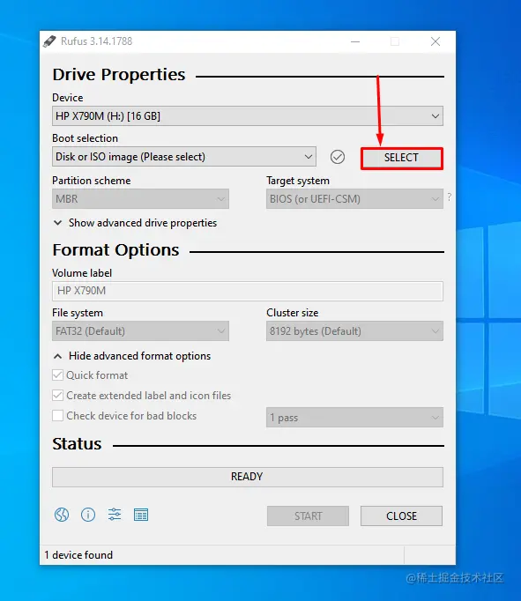Close the Rufus window with X
The width and height of the screenshot is (521, 601).
coord(435,41)
